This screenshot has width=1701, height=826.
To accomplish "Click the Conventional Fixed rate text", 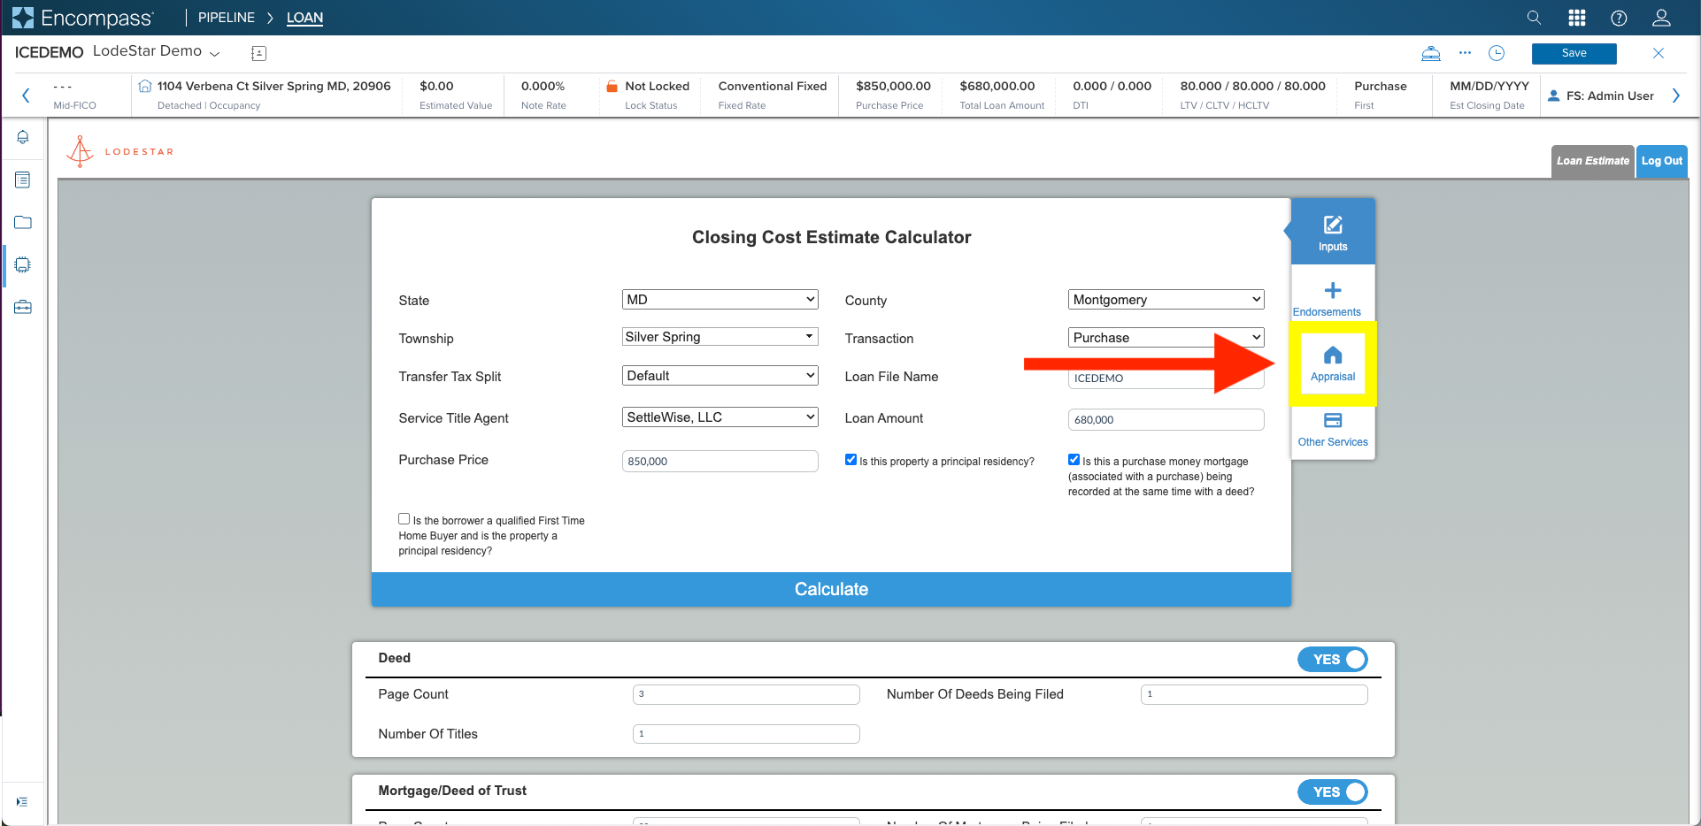I will pyautogui.click(x=773, y=86).
